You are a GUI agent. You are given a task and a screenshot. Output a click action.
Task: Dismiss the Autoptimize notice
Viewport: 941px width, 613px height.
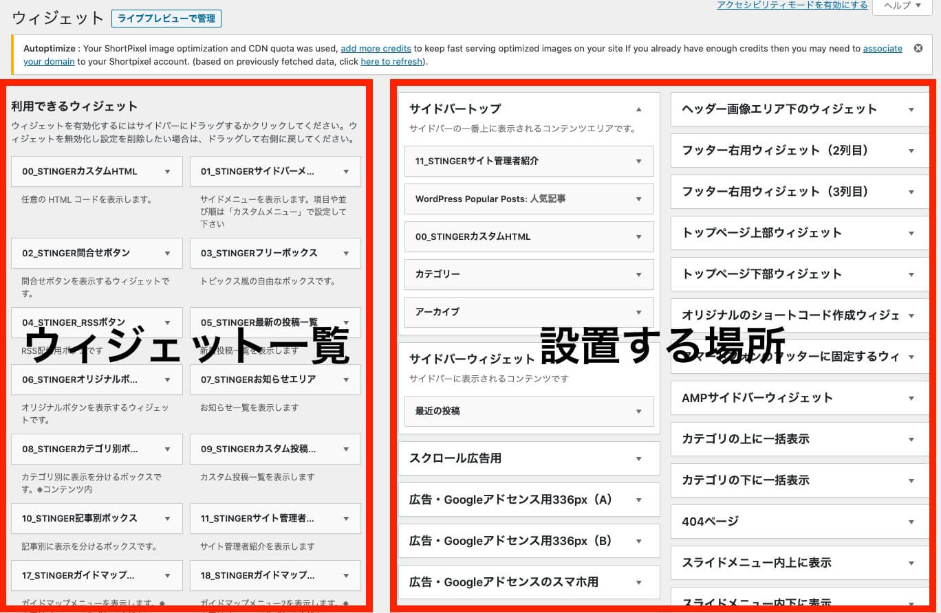point(918,48)
